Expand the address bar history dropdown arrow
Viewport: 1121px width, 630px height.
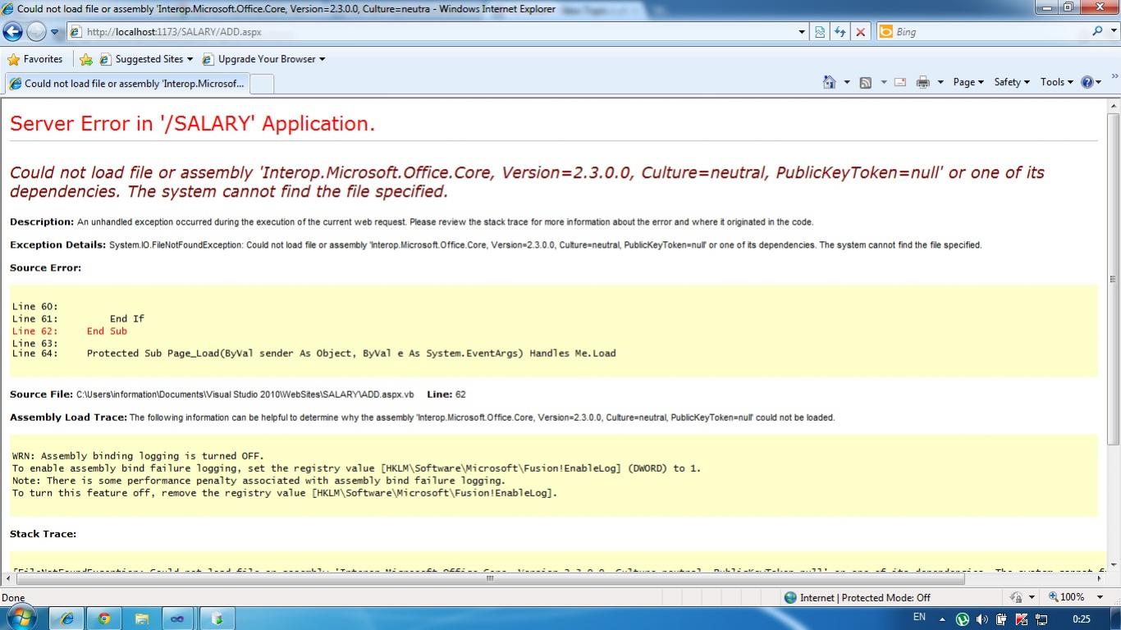[802, 32]
